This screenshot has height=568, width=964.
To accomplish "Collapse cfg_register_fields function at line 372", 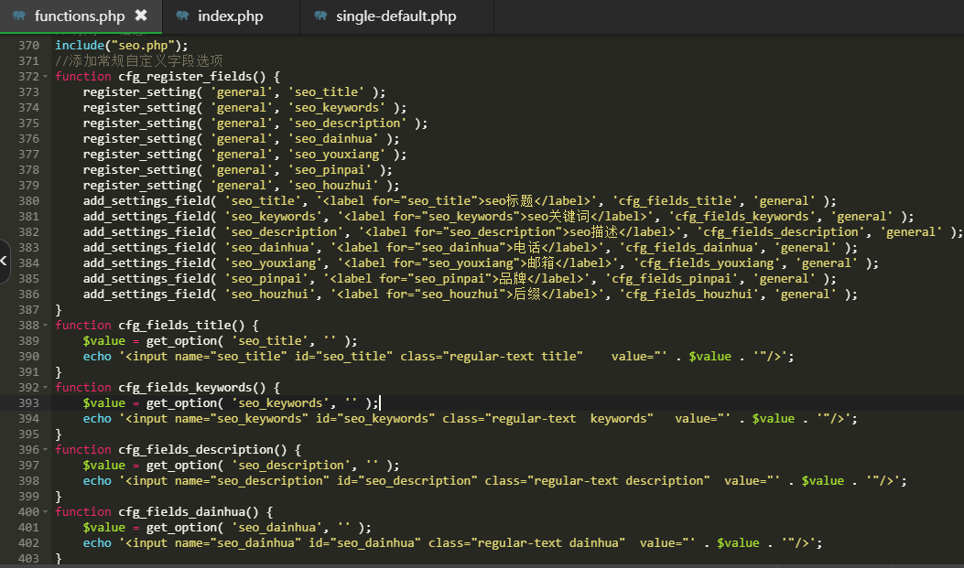I will (46, 77).
